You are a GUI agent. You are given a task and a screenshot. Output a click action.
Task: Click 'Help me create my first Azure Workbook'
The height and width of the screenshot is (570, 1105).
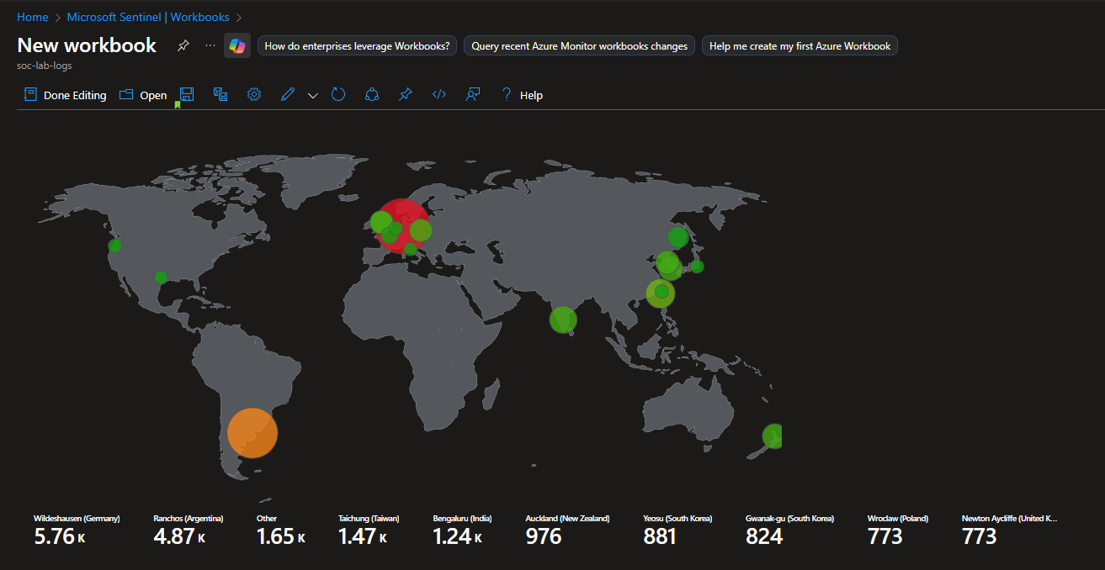800,46
